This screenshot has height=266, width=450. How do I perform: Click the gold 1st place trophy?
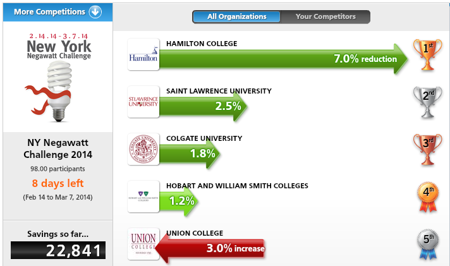(x=428, y=54)
